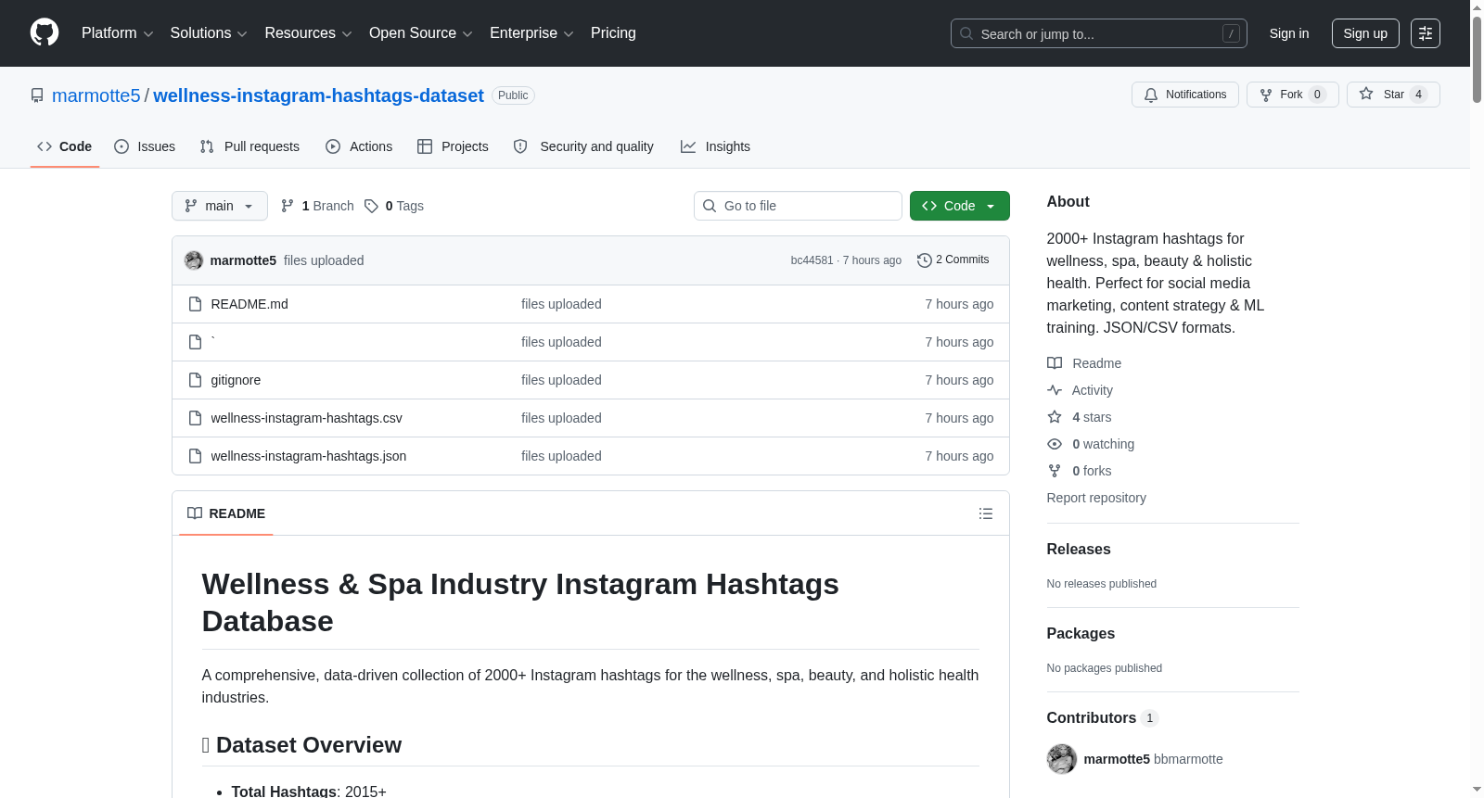The image size is (1484, 798).
Task: Open the main branch selector dropdown
Action: [x=220, y=206]
